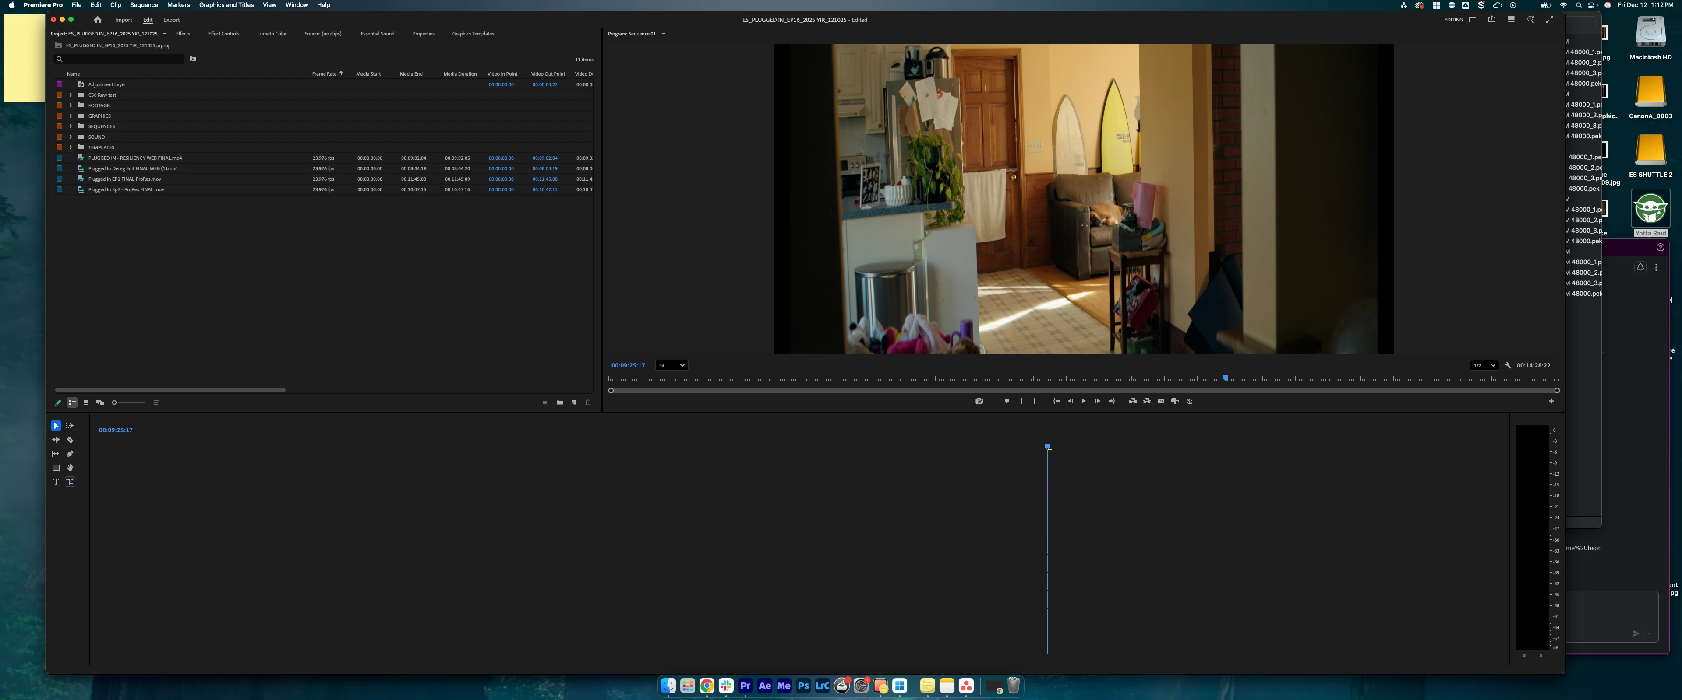Click the Clear trash icon in Project panel
The width and height of the screenshot is (1682, 700).
(588, 402)
